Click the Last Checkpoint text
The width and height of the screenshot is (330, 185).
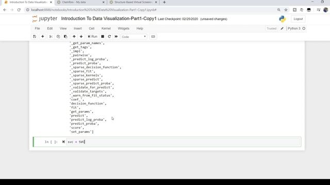coord(178,19)
